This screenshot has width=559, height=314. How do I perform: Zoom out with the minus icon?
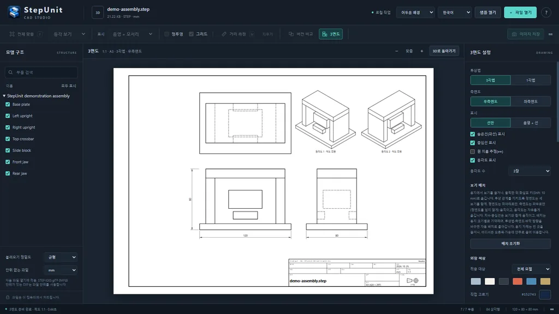pos(396,51)
